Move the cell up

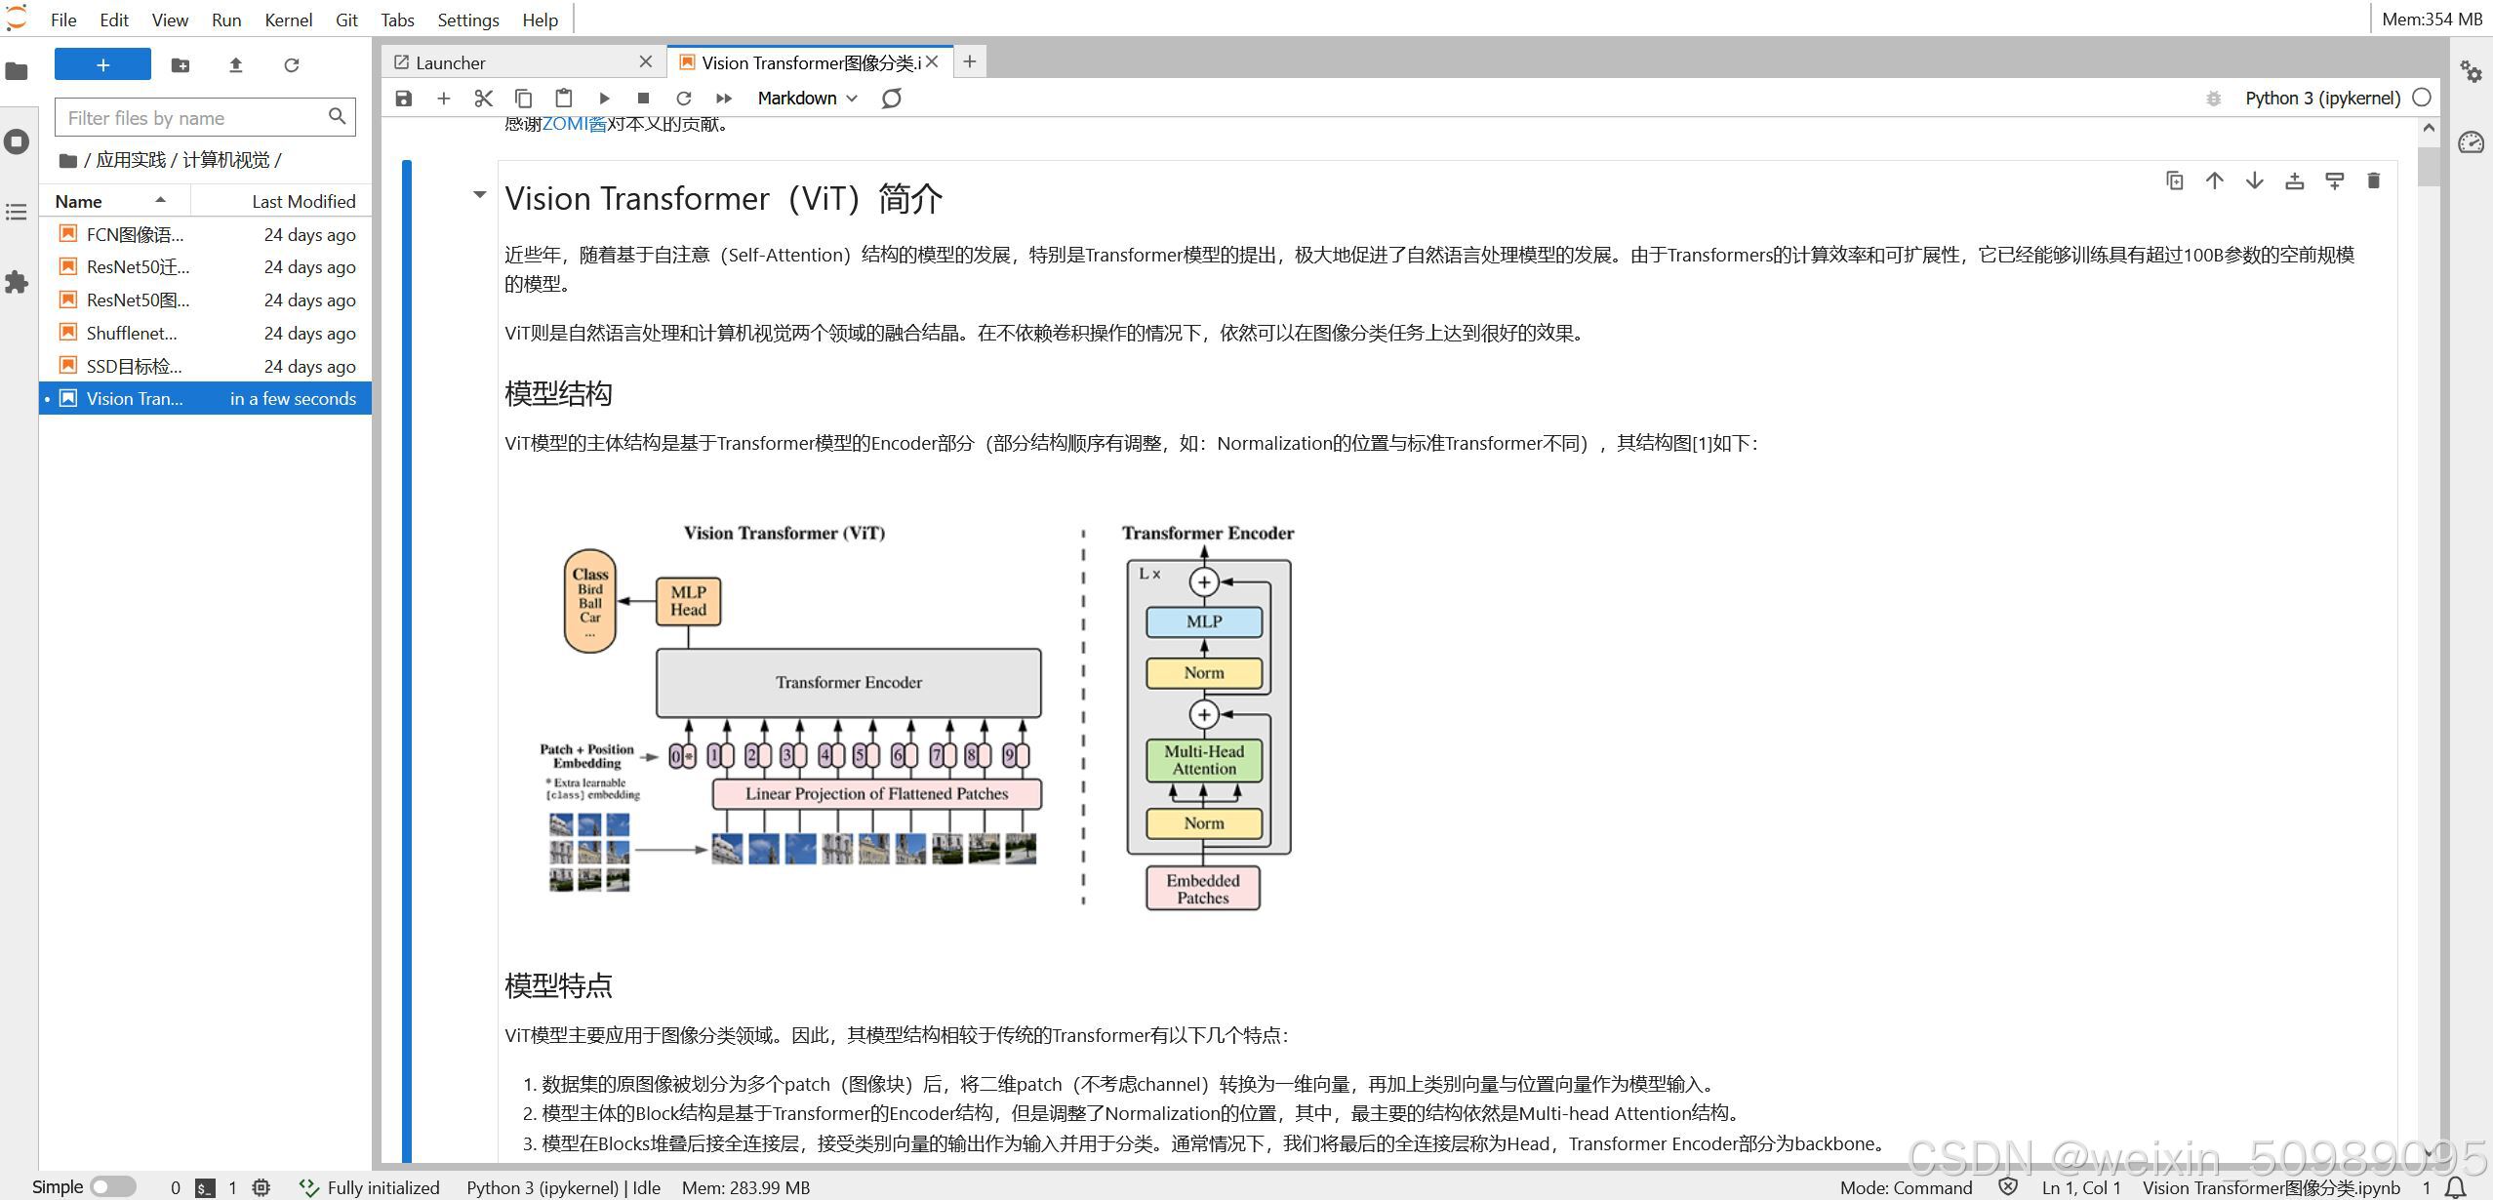[x=2215, y=180]
